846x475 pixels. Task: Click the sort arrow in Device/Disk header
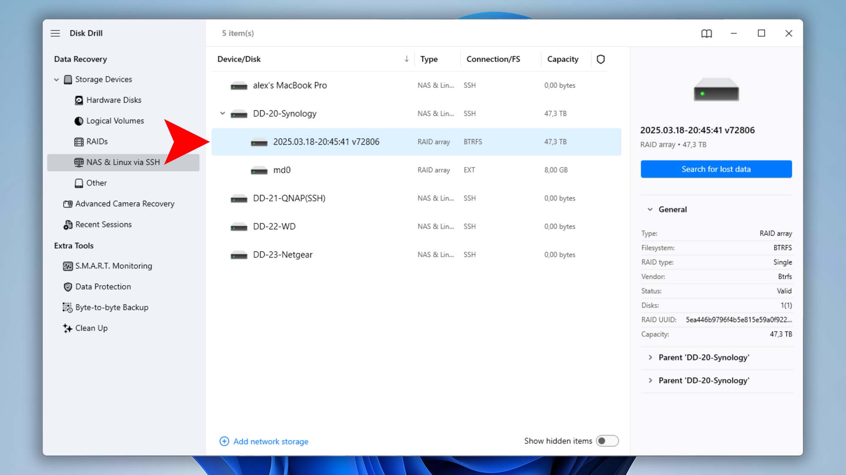click(x=407, y=59)
